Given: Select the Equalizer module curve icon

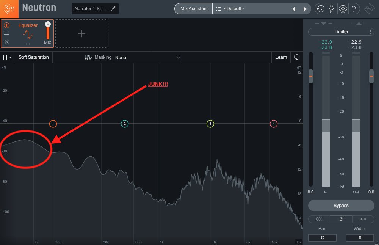Looking at the screenshot, I should [28, 35].
